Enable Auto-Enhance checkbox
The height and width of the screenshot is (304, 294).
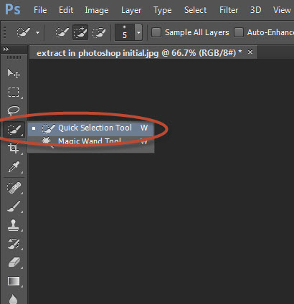tap(239, 32)
